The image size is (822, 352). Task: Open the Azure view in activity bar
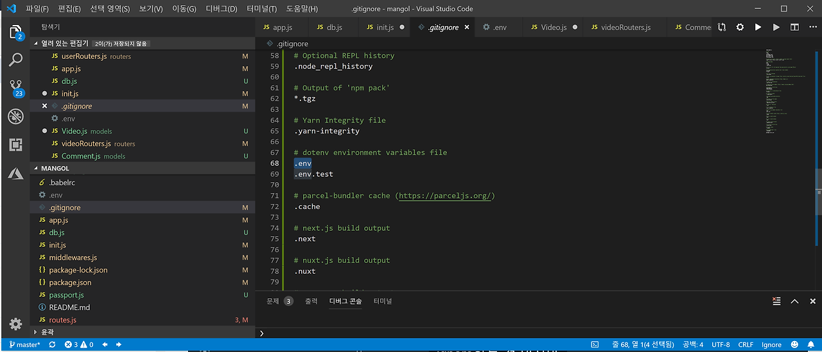point(15,174)
